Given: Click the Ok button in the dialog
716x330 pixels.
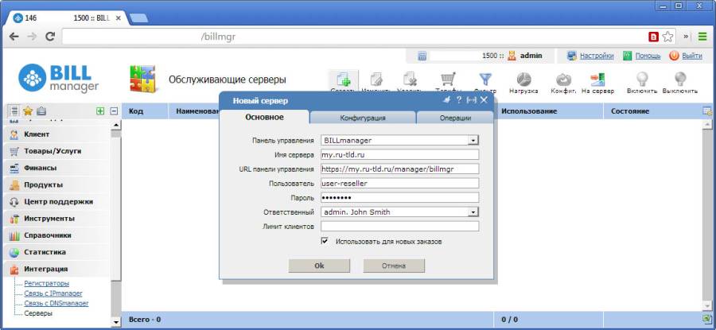Looking at the screenshot, I should pyautogui.click(x=319, y=266).
